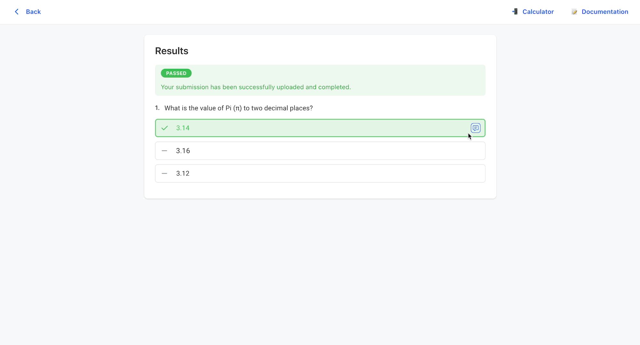Screen dimensions: 640x345
Task: Click the PASSED status badge
Action: (176, 73)
